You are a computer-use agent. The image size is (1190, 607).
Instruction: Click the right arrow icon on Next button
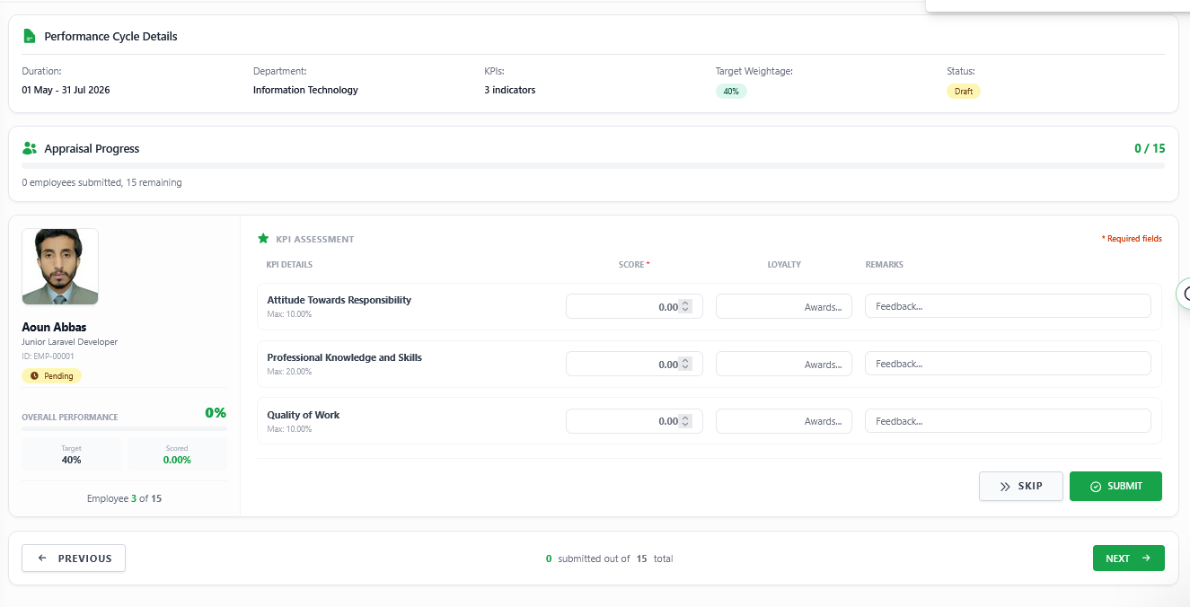(x=1146, y=559)
